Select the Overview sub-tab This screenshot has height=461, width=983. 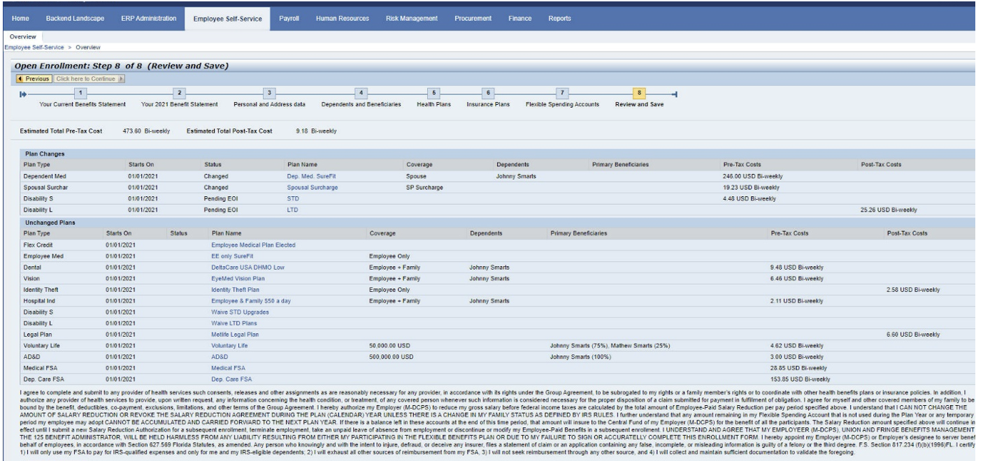tap(23, 36)
